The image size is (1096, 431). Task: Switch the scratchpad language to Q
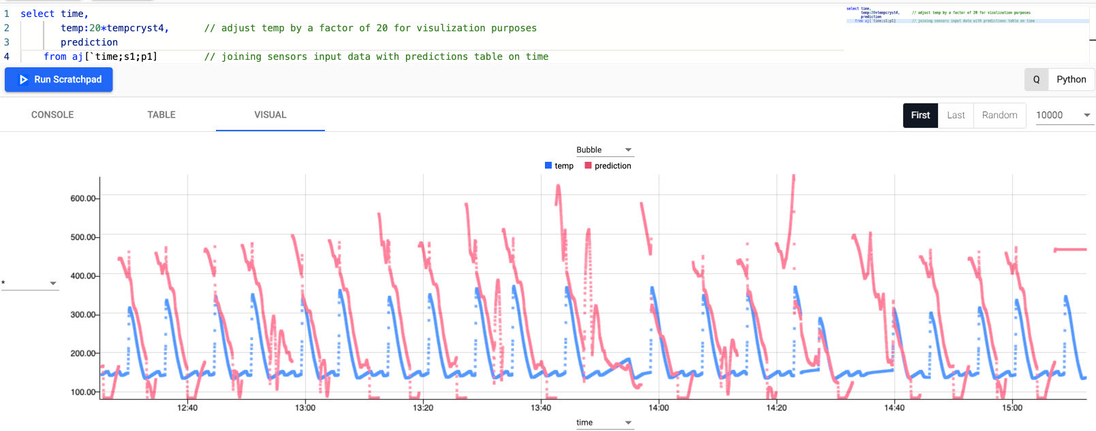pos(1036,80)
